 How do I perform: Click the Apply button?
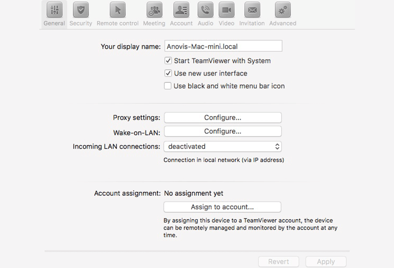pos(326,261)
